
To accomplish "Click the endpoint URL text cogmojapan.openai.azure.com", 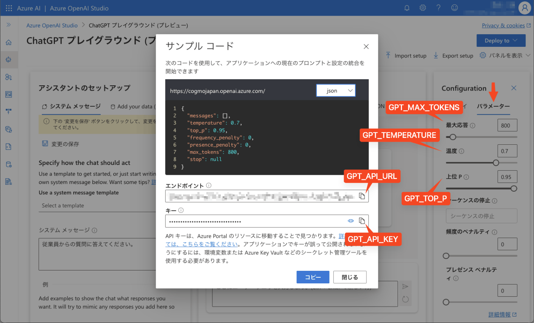I will pyautogui.click(x=217, y=91).
